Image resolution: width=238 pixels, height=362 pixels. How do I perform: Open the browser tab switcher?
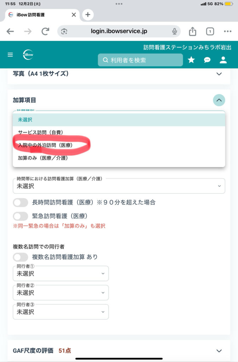coord(210,31)
